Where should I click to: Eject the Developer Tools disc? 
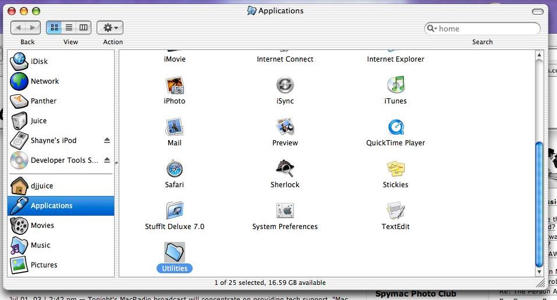pos(107,160)
